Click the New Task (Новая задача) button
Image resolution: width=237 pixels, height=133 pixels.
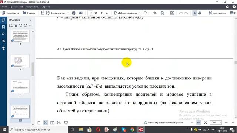10,13
